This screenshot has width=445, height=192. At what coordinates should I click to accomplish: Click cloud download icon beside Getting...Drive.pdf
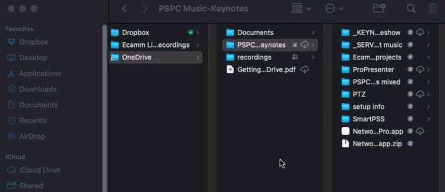click(x=305, y=69)
